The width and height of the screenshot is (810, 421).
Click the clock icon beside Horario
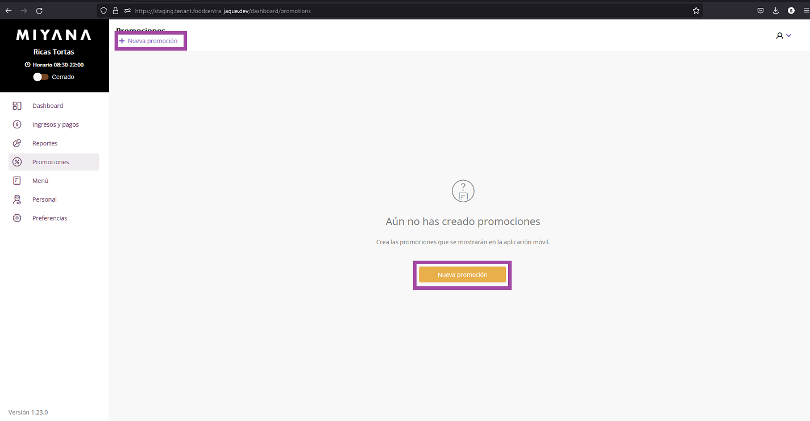click(27, 65)
